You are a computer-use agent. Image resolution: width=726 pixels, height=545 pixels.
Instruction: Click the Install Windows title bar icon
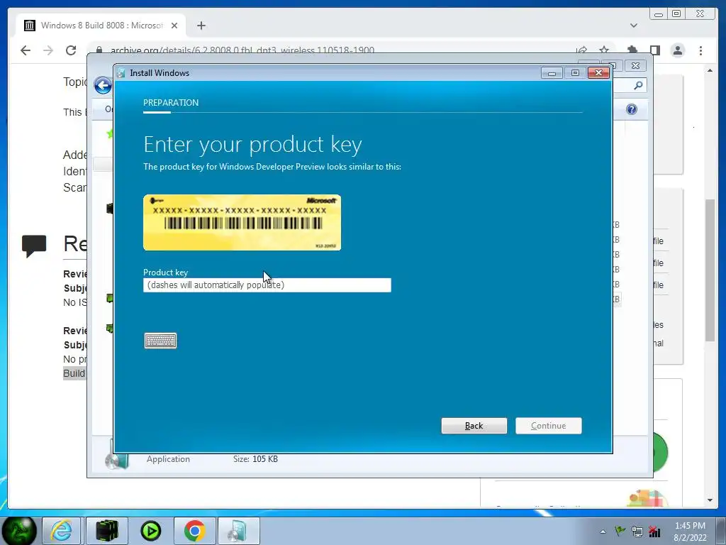pos(121,73)
